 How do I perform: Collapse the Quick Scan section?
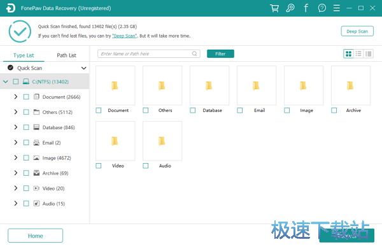click(x=83, y=68)
